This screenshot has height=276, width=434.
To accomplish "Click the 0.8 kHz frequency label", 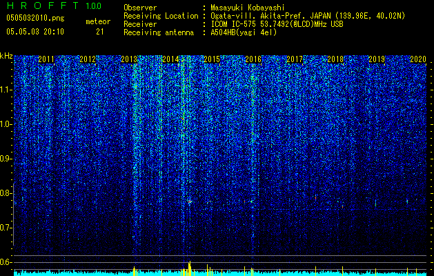I will pyautogui.click(x=6, y=193).
